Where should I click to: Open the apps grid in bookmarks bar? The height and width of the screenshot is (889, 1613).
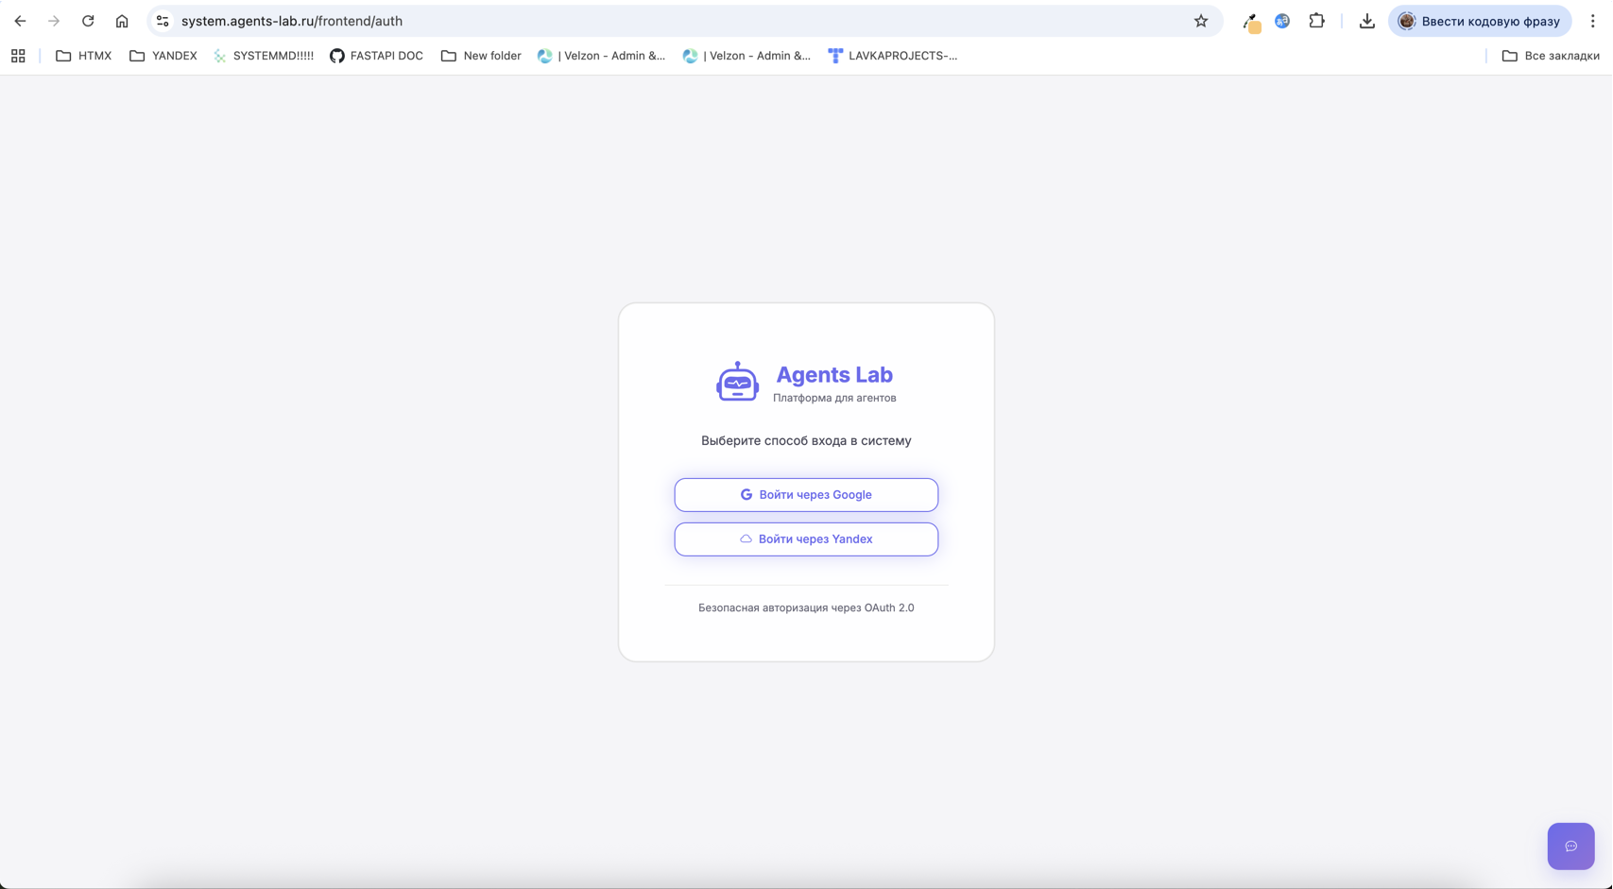tap(18, 56)
